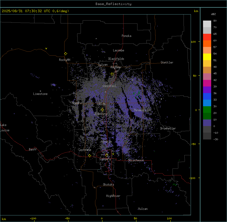Select the magenta 42 dBZ legend swatch
This screenshot has width=227, height=222.
pos(207,83)
